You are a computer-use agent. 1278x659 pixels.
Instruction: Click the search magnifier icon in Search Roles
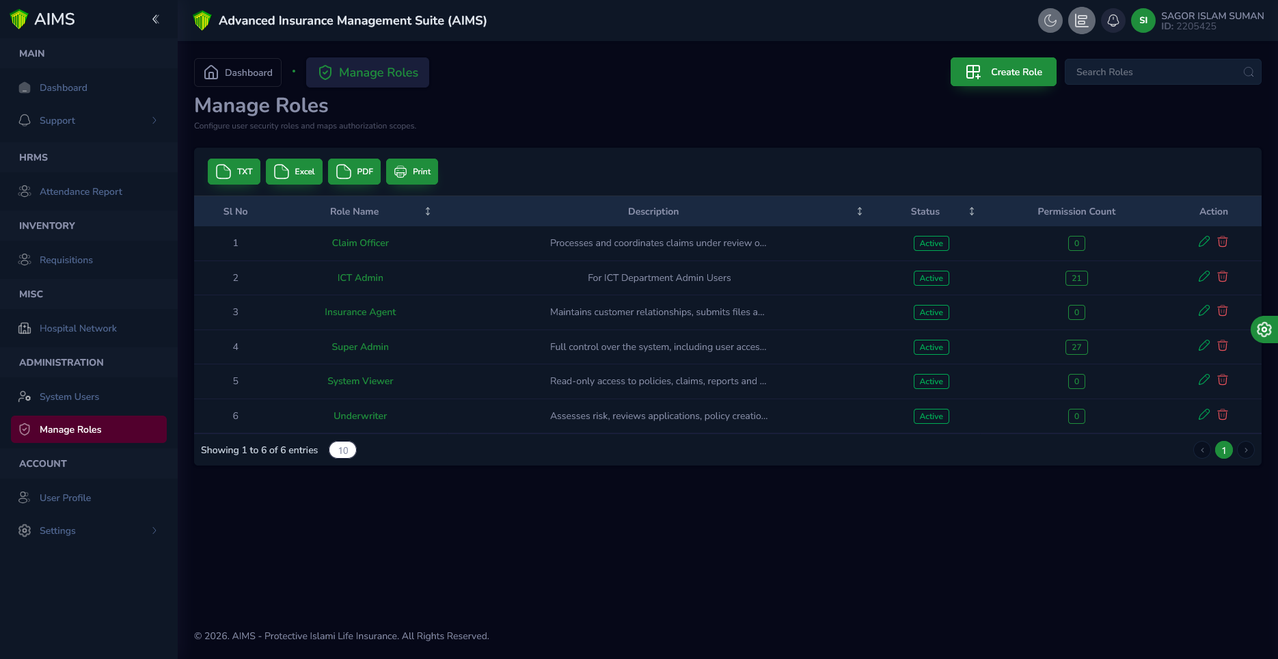tap(1249, 72)
